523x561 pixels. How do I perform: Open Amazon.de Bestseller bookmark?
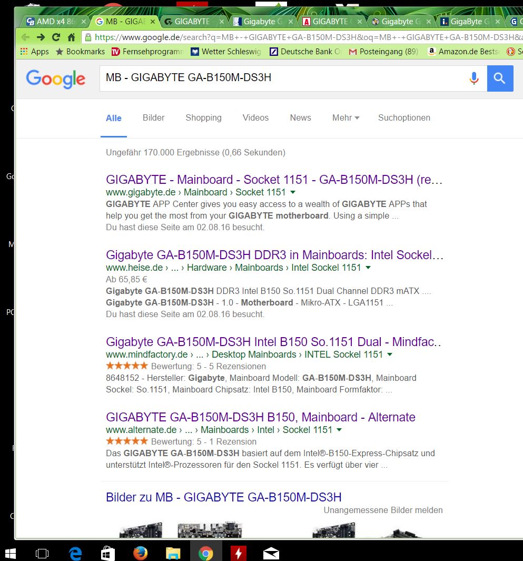(463, 52)
